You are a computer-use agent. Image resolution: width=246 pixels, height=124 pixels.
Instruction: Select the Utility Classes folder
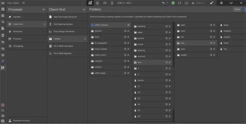pos(111,25)
